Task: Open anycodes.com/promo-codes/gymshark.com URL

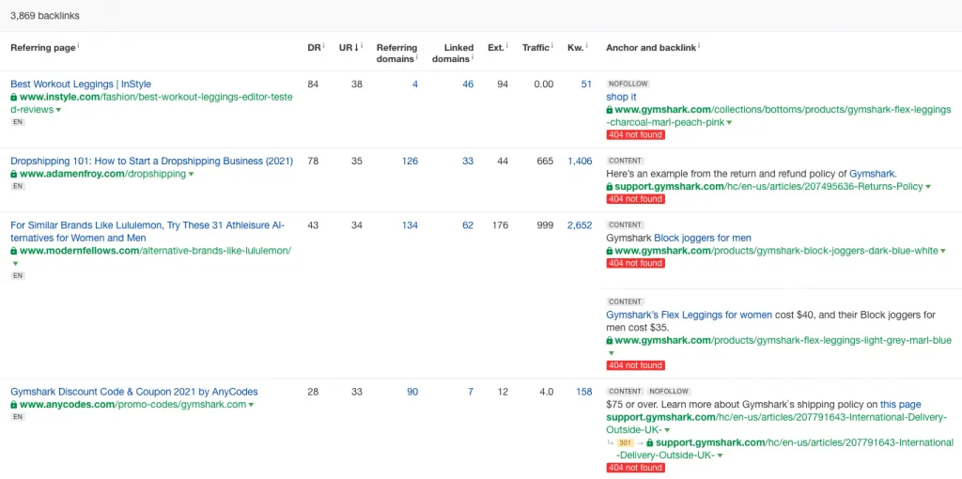Action: (x=132, y=405)
